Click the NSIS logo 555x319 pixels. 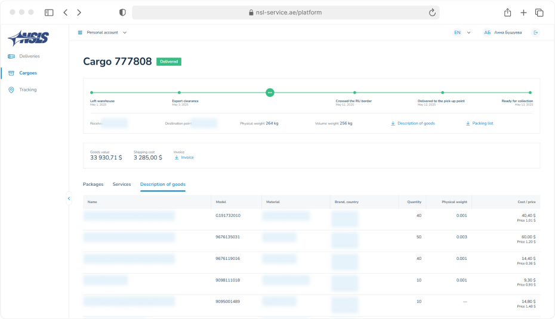[x=28, y=38]
